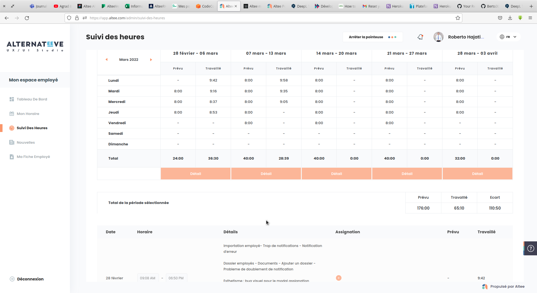Bookmark the page with star icon
This screenshot has height=293, width=537.
click(x=458, y=18)
